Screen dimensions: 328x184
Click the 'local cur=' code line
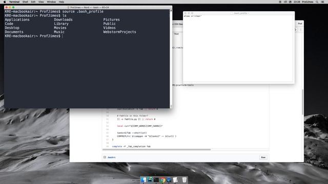coord(140,126)
